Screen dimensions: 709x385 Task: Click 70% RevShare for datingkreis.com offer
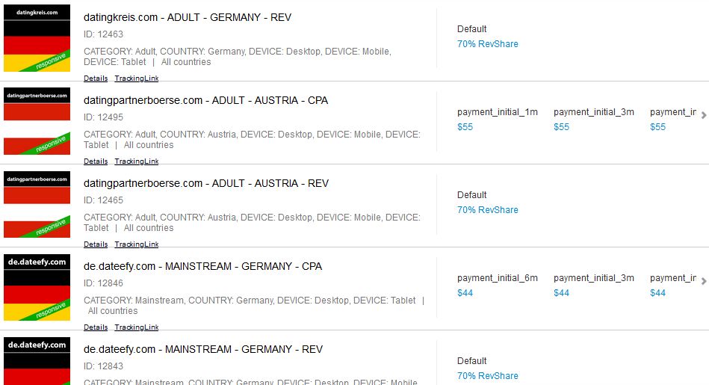[x=487, y=44]
